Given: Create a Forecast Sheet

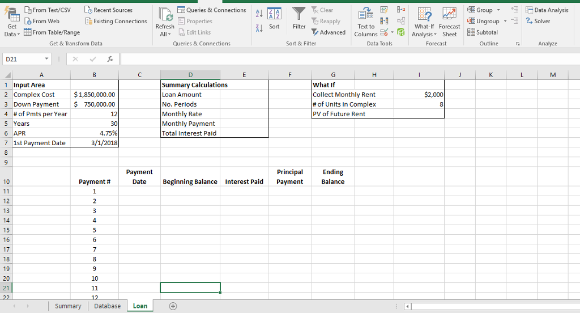Looking at the screenshot, I should pyautogui.click(x=449, y=22).
